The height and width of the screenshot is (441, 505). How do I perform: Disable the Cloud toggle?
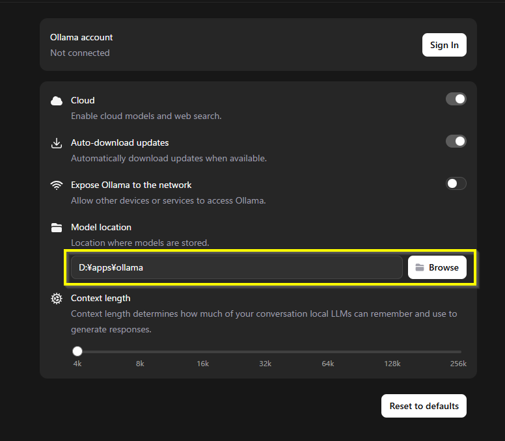[456, 99]
